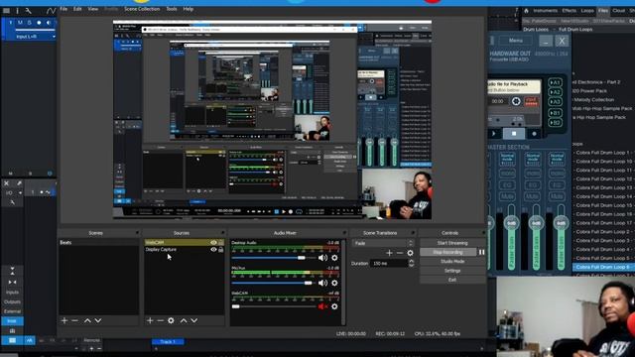This screenshot has width=635, height=357.
Task: Mute Mic/Aux speaker icon
Action: [322, 283]
